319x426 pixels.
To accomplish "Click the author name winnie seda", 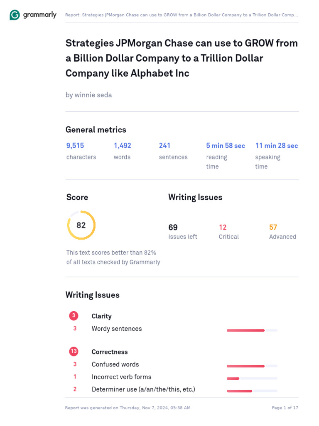I will [88, 95].
